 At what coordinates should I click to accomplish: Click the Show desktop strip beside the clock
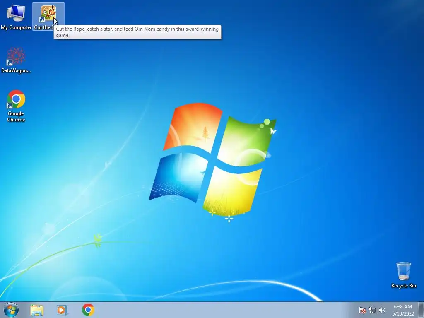pos(421,310)
